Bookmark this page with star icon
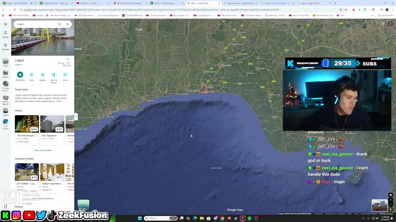This screenshot has width=396, height=222. click(x=346, y=10)
